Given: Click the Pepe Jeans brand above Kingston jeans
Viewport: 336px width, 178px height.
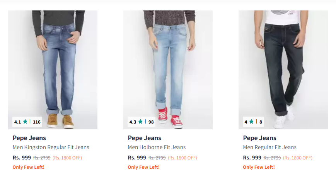Looking at the screenshot, I should tap(29, 138).
